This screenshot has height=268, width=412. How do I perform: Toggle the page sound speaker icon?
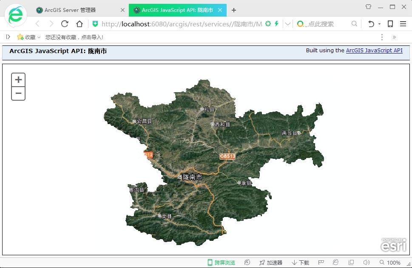366,262
